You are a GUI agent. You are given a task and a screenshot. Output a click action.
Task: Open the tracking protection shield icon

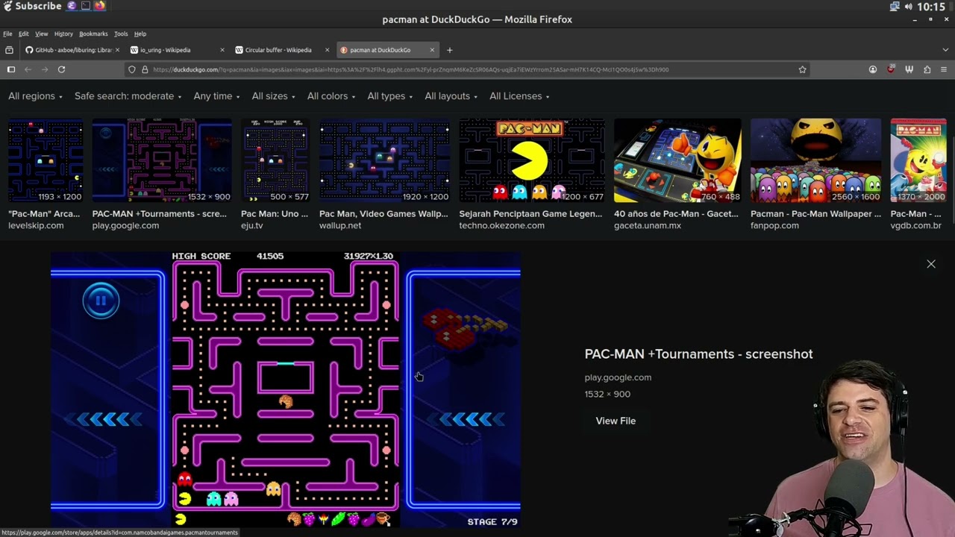coord(132,69)
